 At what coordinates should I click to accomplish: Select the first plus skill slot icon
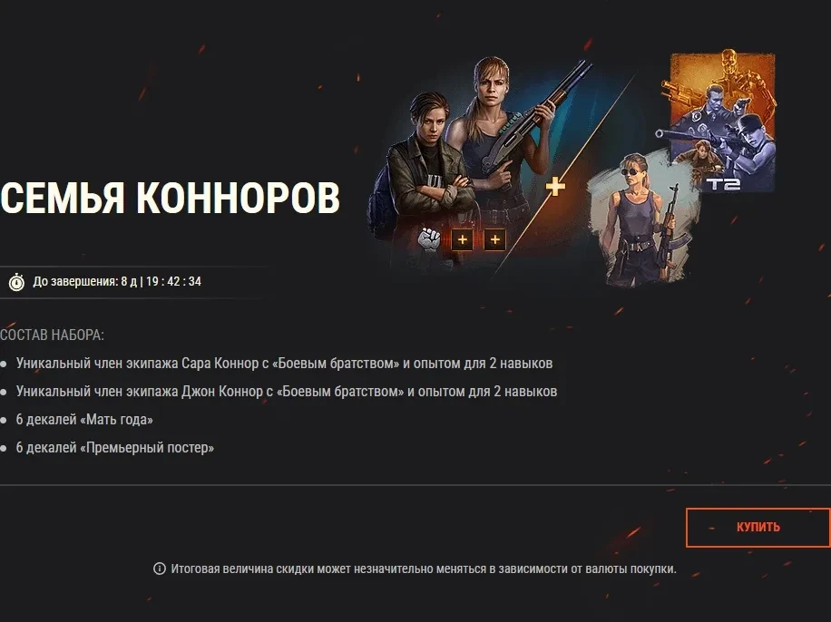tap(462, 239)
